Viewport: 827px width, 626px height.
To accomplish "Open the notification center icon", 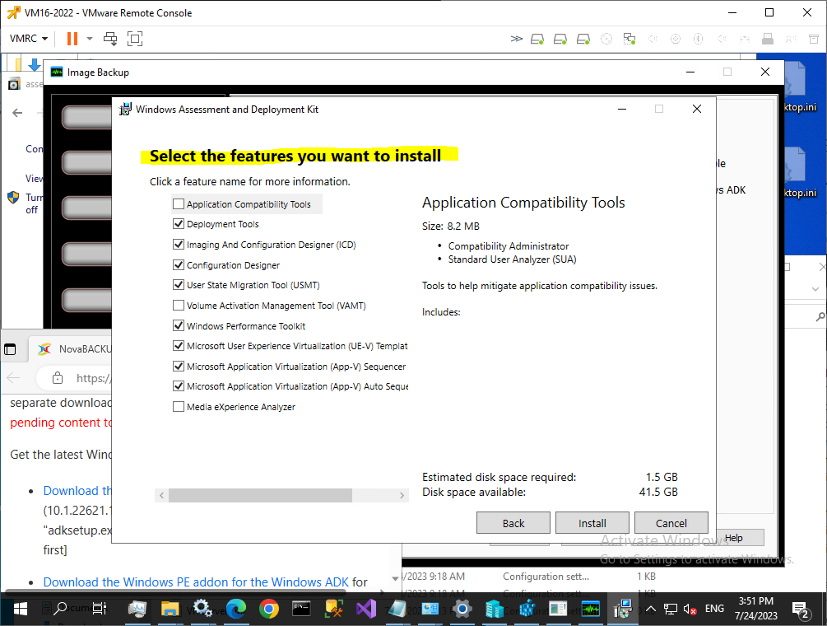I will tap(801, 610).
